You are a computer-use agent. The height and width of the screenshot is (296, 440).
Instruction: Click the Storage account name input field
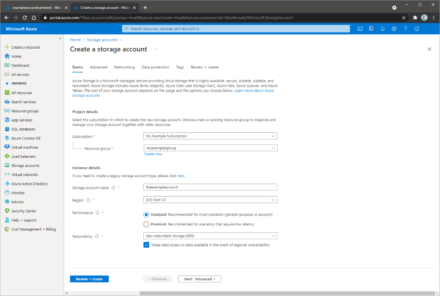tap(210, 187)
